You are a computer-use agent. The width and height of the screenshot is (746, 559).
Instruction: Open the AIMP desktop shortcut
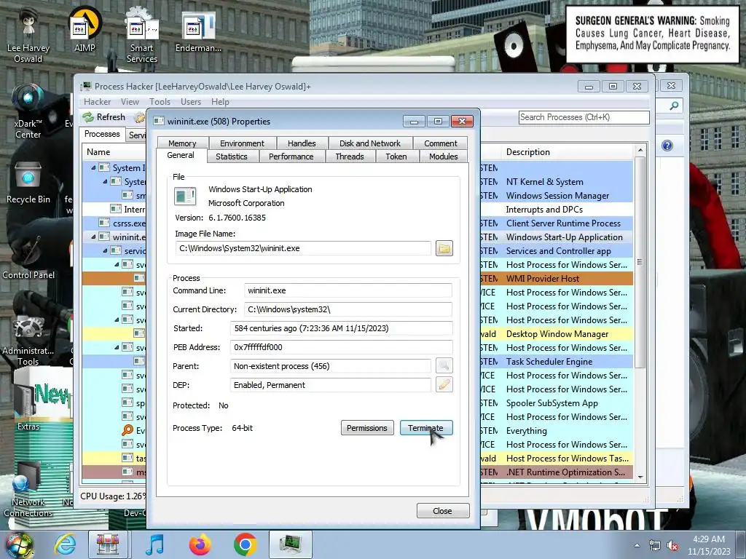tap(85, 29)
